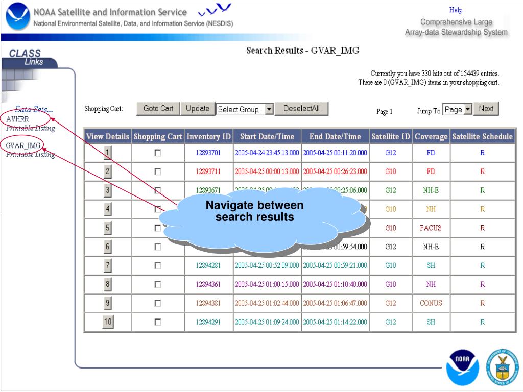This screenshot has width=523, height=392.
Task: View details for result row 6
Action: (x=107, y=247)
